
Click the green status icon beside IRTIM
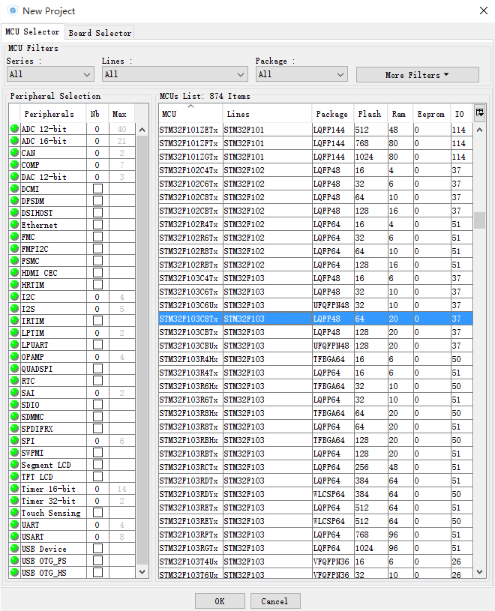(x=14, y=320)
